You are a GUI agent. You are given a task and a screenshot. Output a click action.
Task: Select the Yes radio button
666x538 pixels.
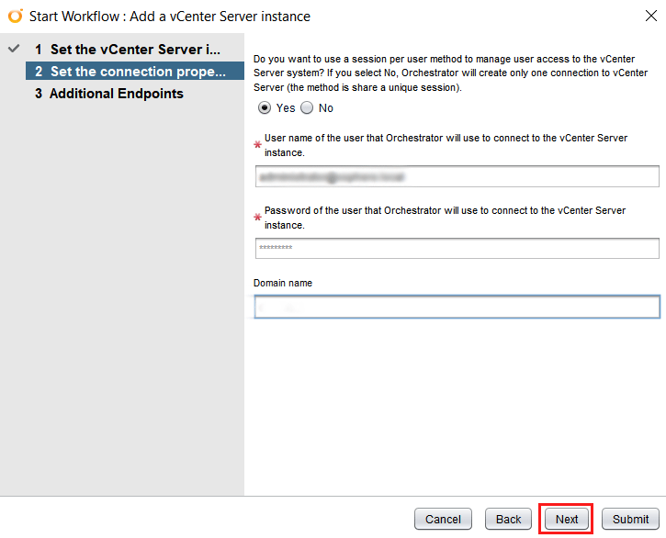(265, 107)
